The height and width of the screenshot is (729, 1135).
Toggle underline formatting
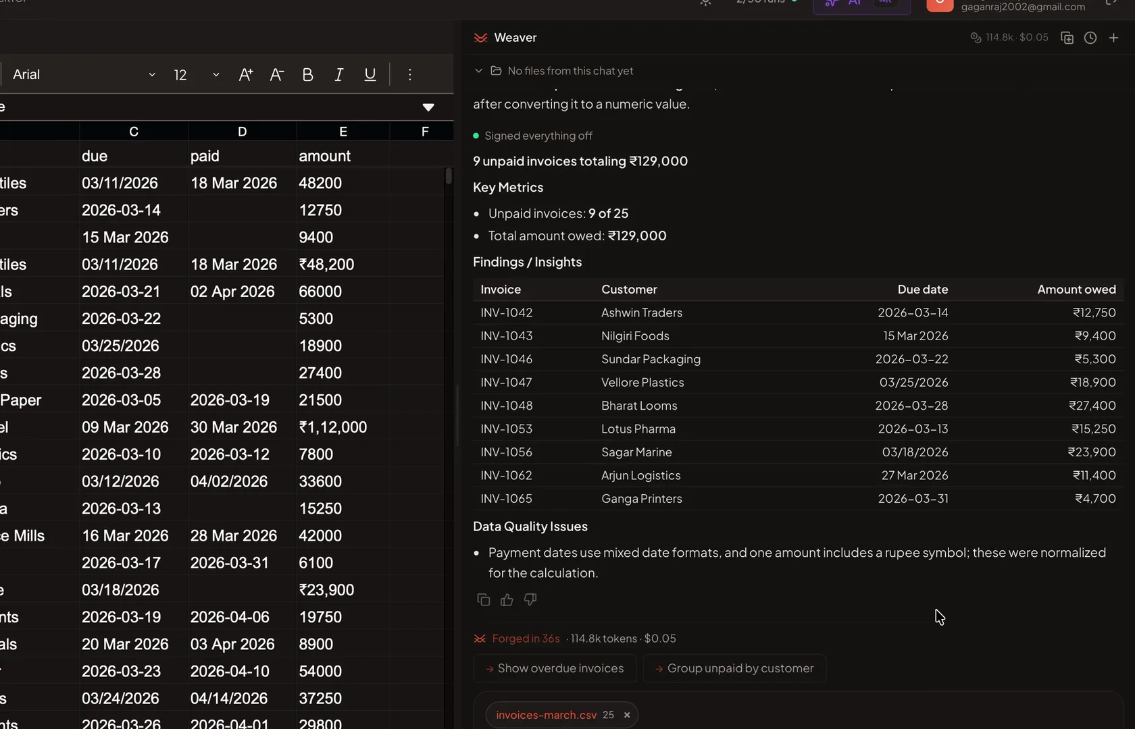(x=370, y=75)
